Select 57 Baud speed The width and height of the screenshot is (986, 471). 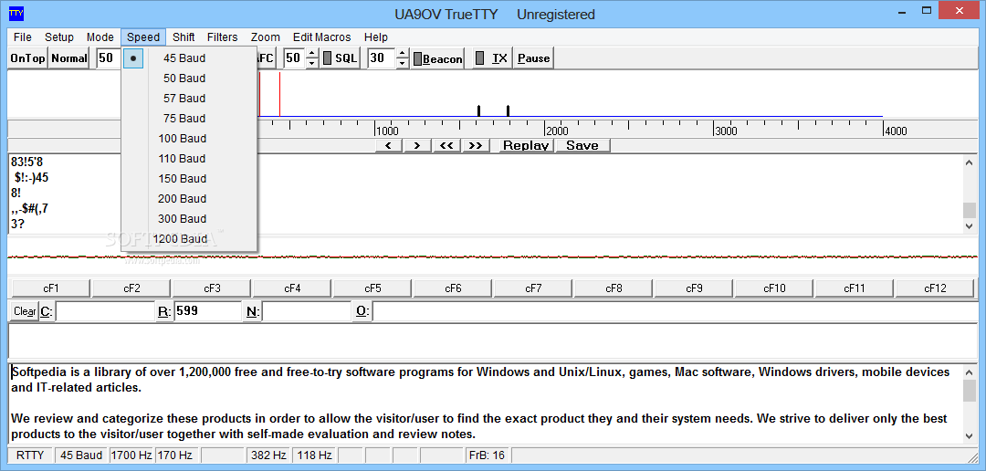click(x=189, y=99)
